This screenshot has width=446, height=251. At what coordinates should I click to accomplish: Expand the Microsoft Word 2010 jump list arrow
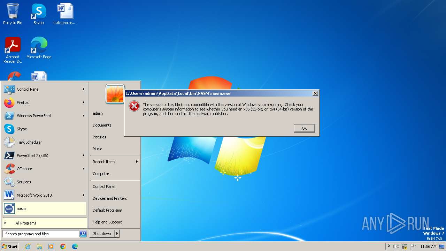[84, 195]
